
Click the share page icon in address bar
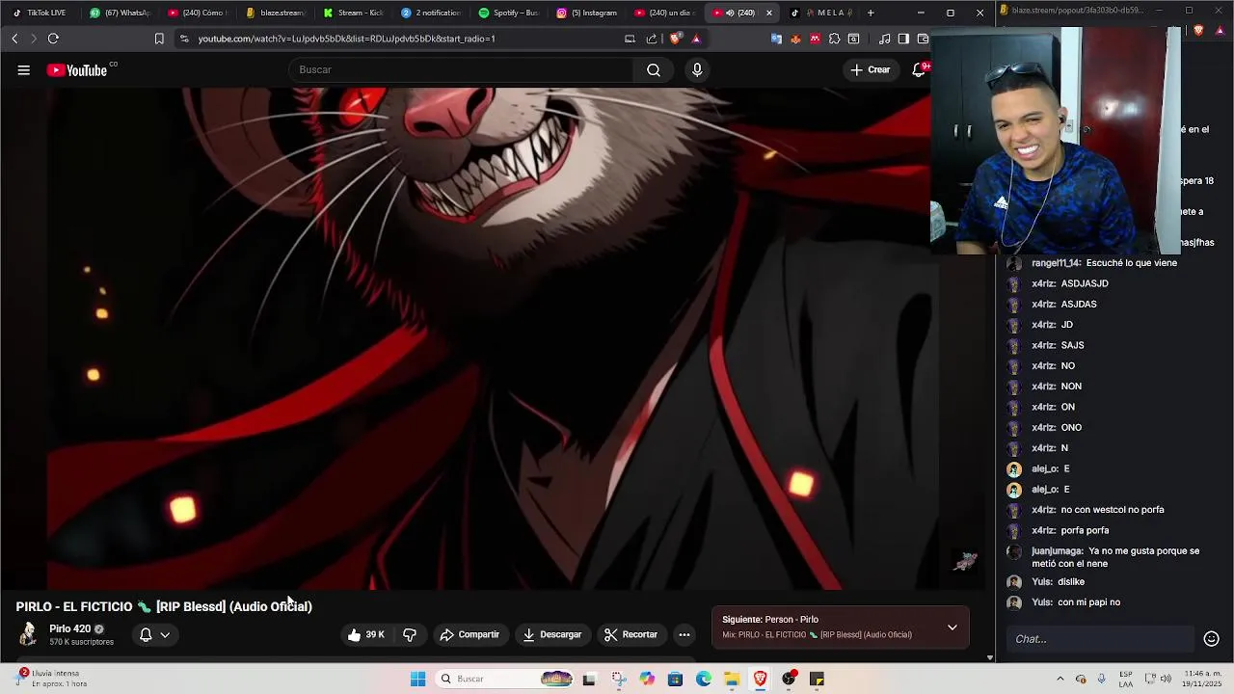tap(651, 39)
